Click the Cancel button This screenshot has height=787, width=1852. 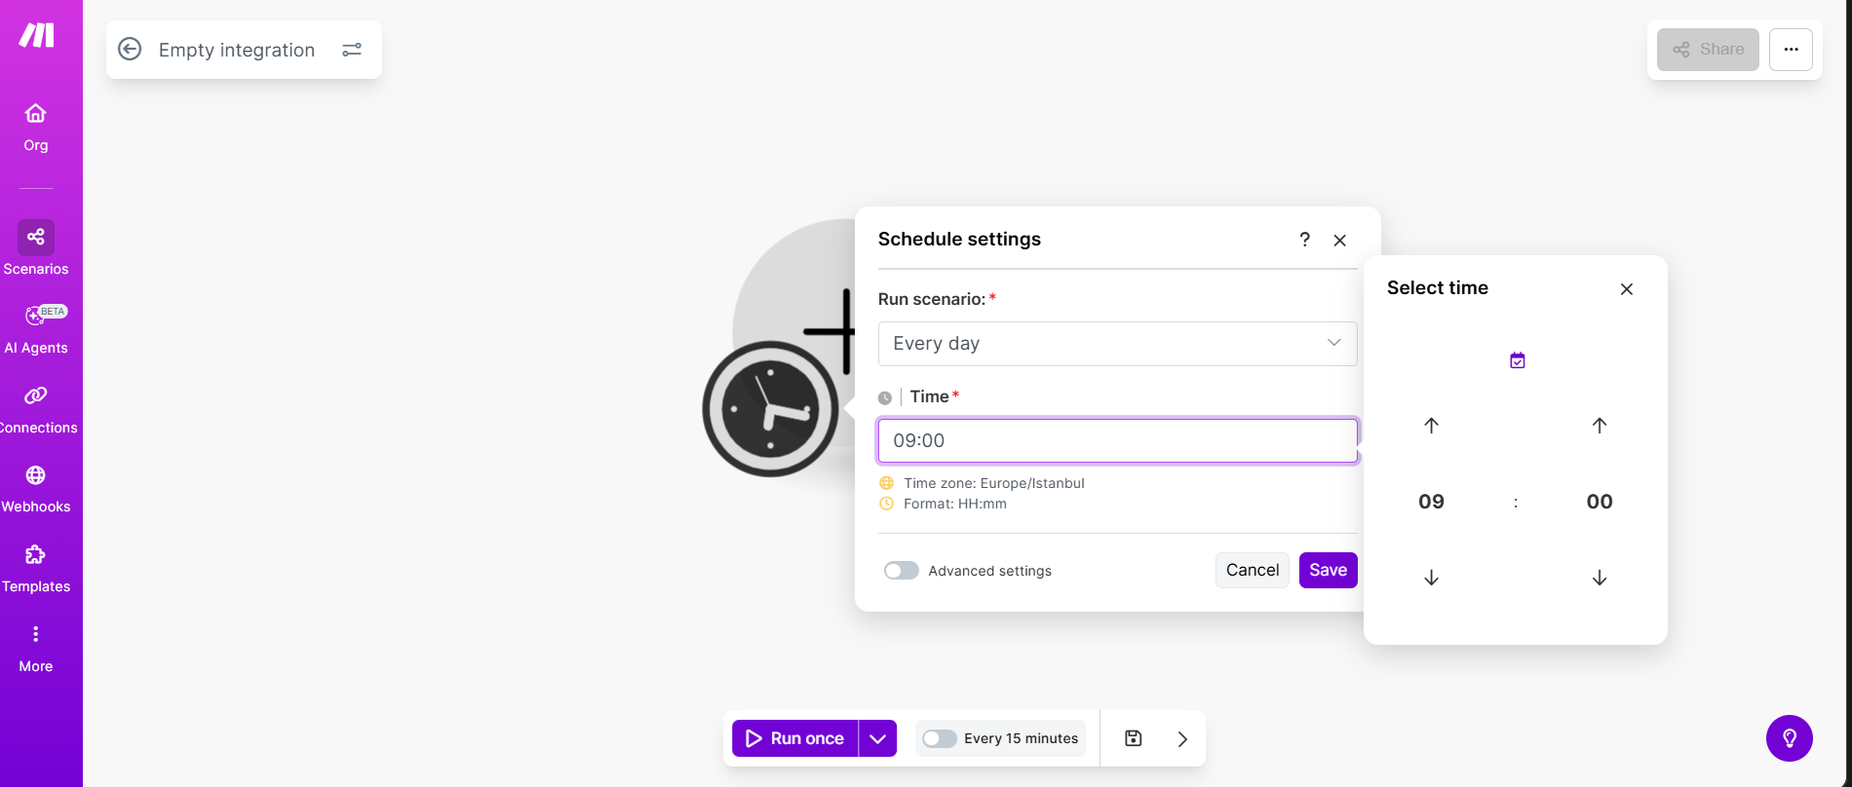click(x=1252, y=571)
